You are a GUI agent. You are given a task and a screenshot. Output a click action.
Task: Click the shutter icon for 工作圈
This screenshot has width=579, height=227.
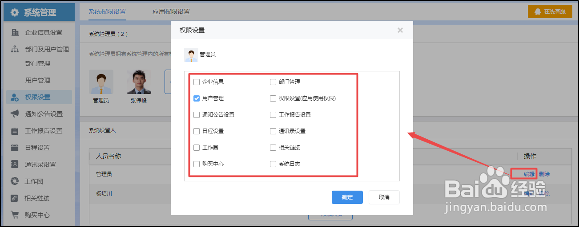[15, 181]
